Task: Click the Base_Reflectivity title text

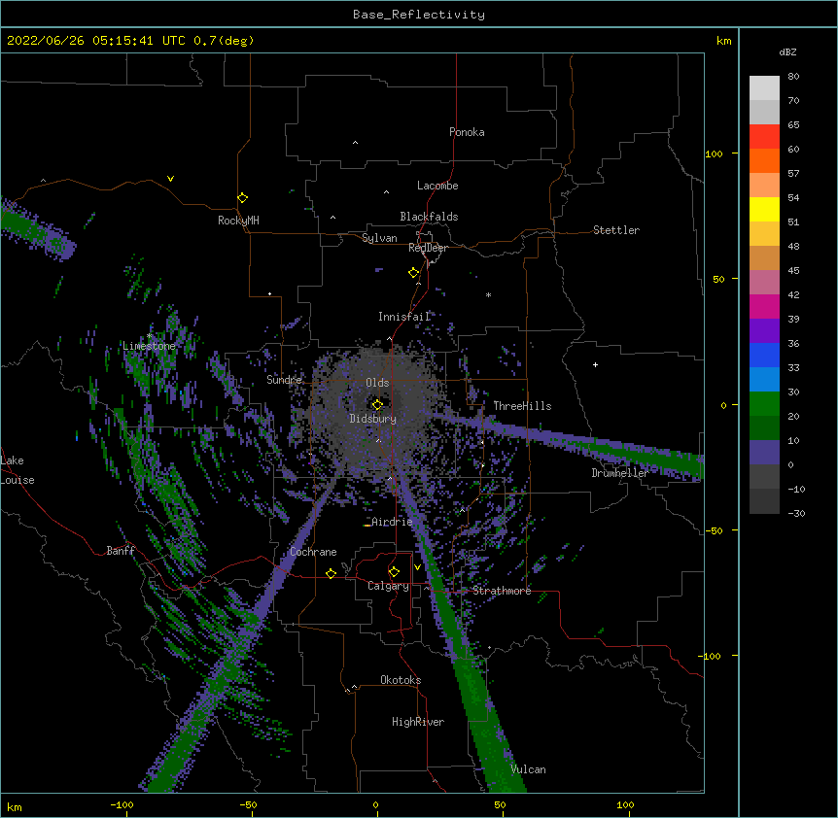Action: click(419, 15)
